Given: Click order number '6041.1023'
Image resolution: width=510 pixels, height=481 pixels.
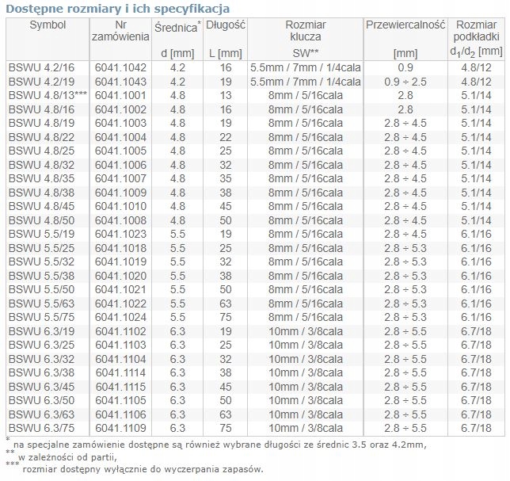Looking at the screenshot, I should click(x=120, y=234).
